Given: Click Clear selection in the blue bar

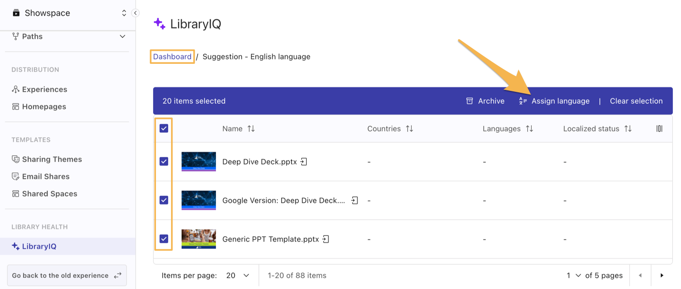Looking at the screenshot, I should click(x=636, y=101).
